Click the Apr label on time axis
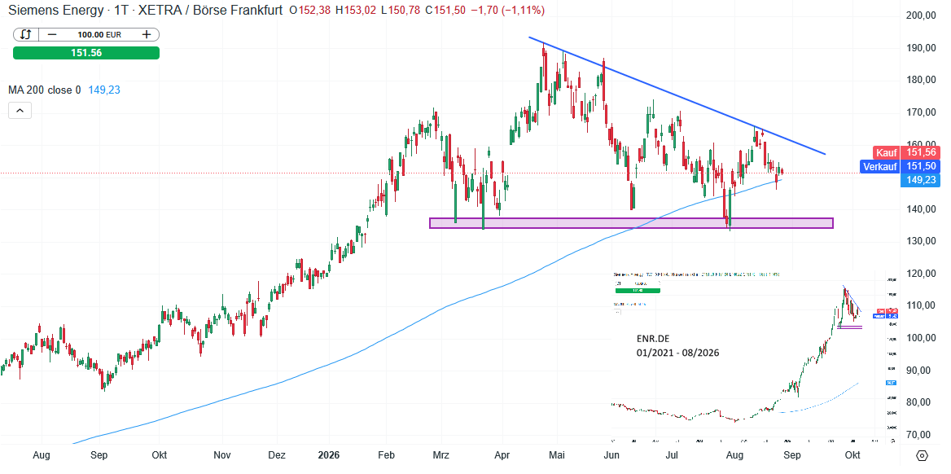Image resolution: width=951 pixels, height=474 pixels. tap(502, 455)
